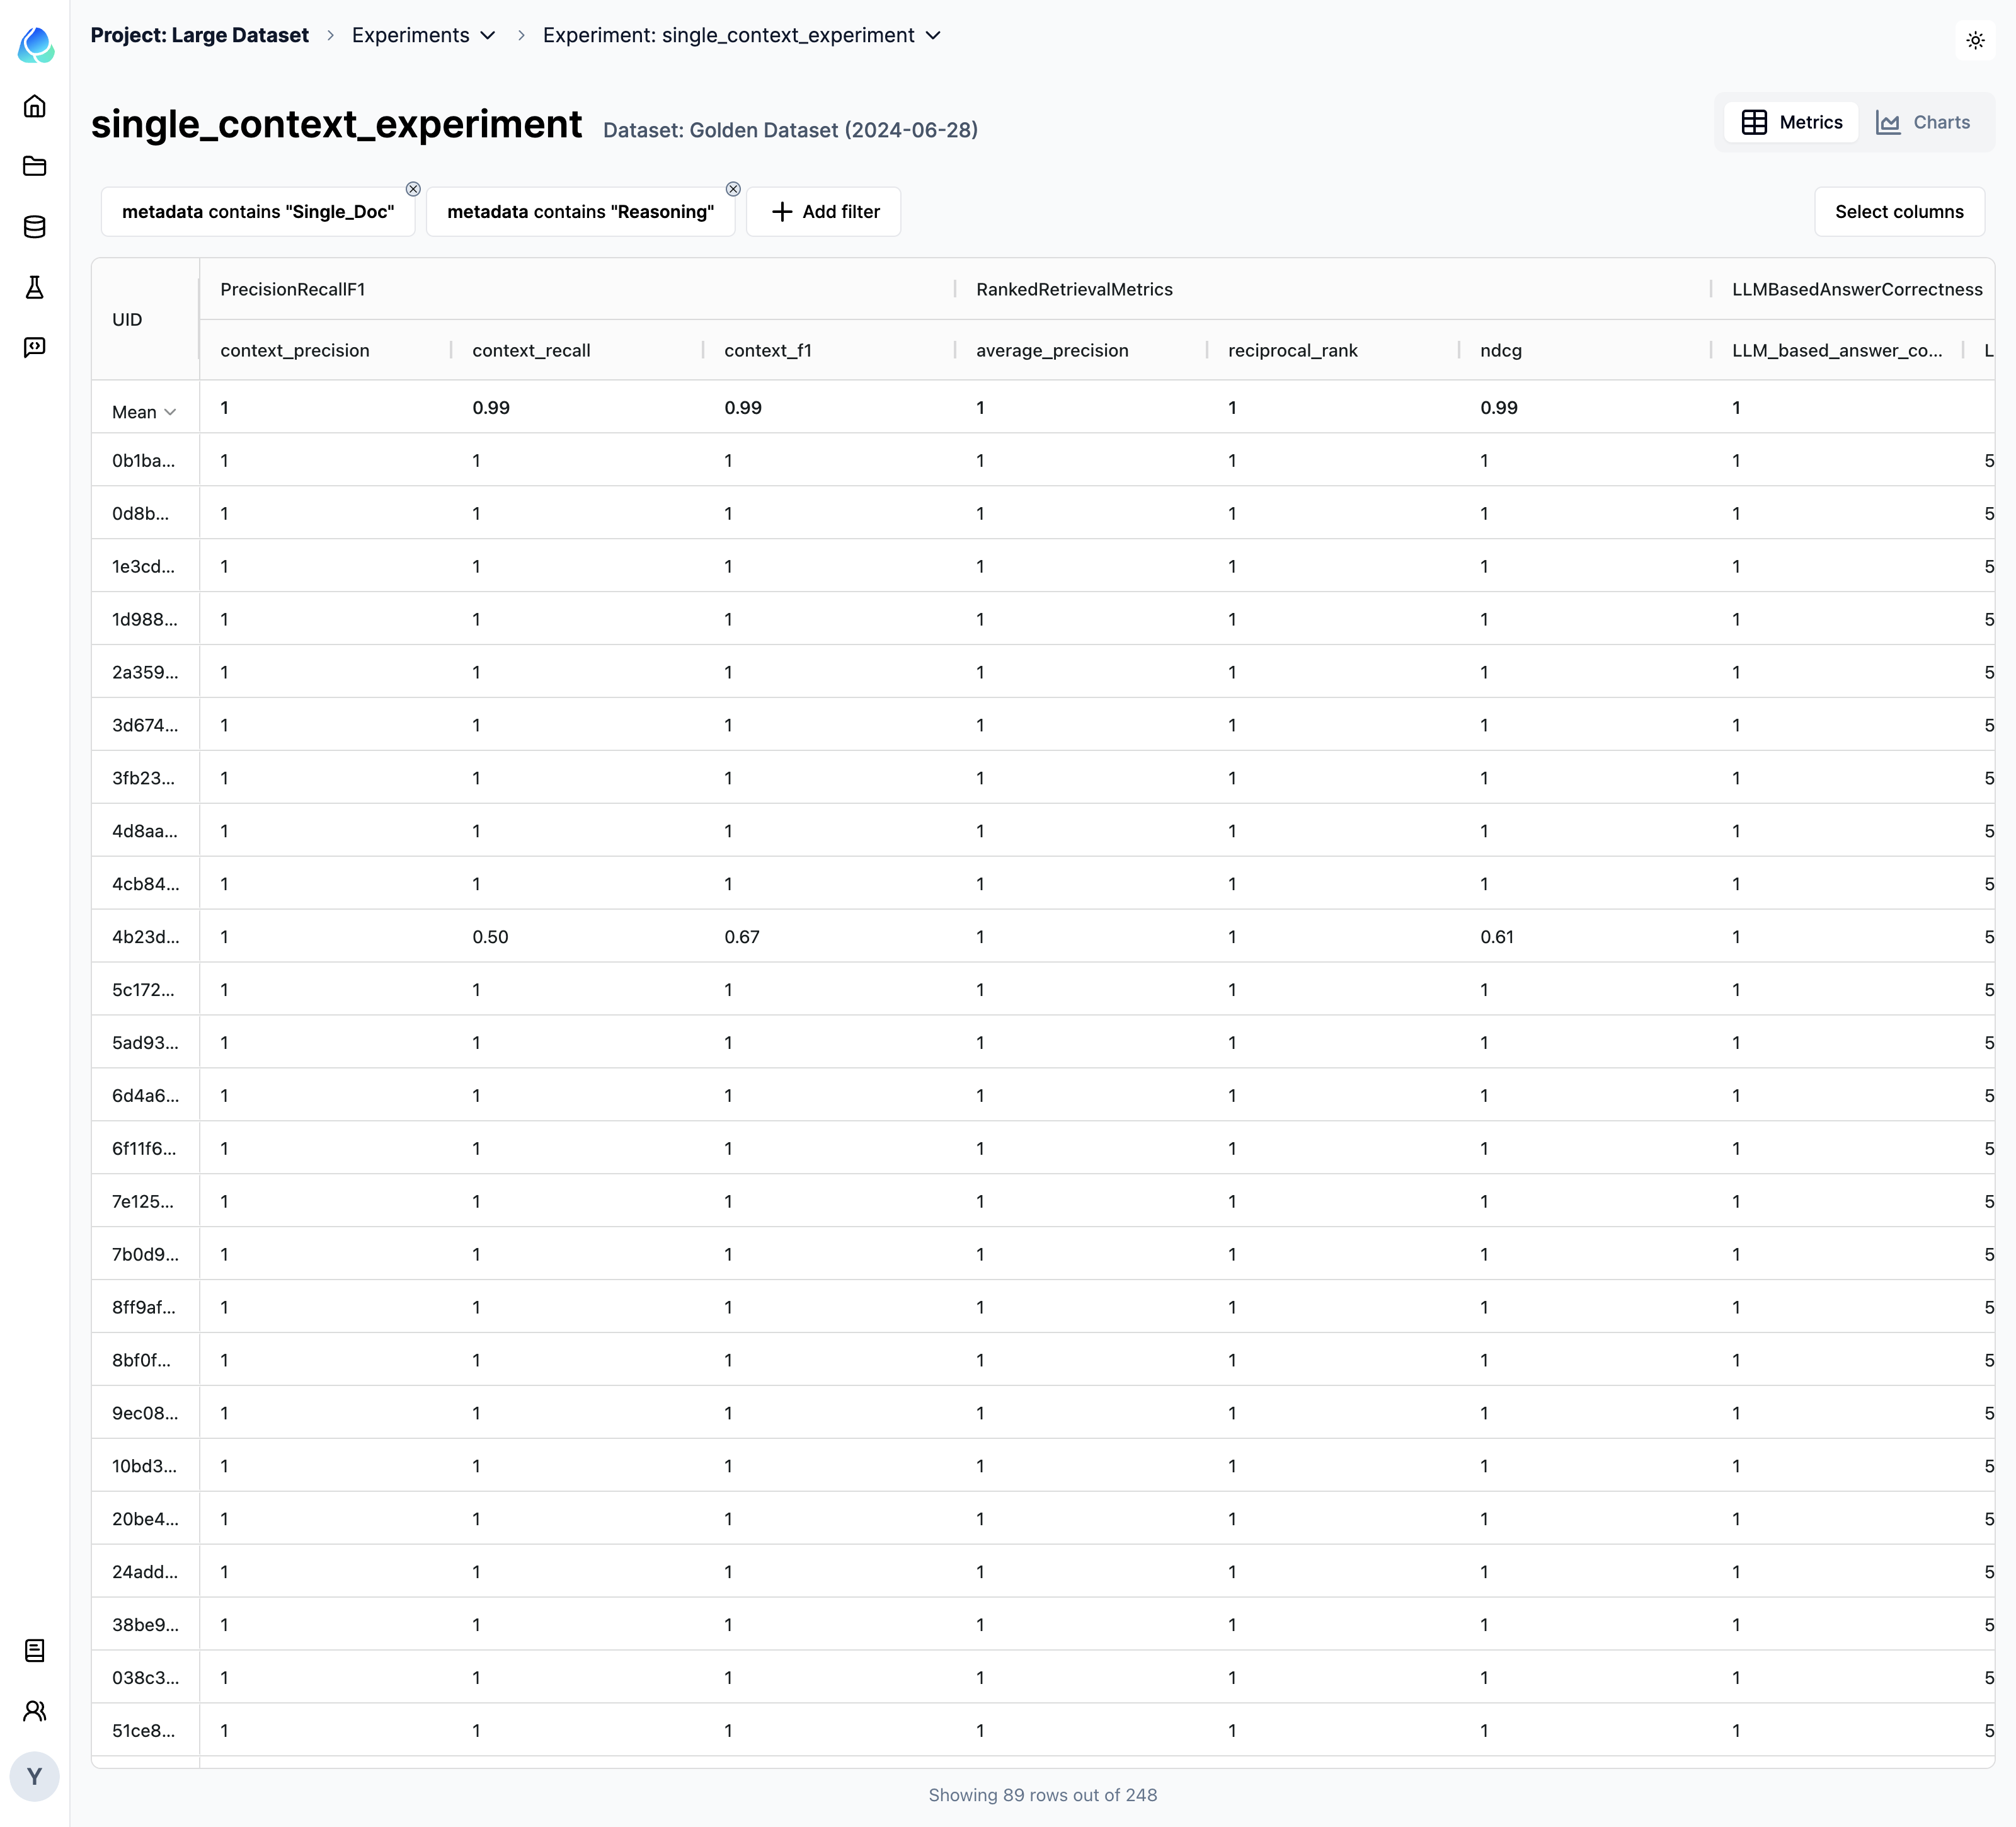The height and width of the screenshot is (1827, 2016).
Task: Toggle the Mean row expander
Action: coord(170,409)
